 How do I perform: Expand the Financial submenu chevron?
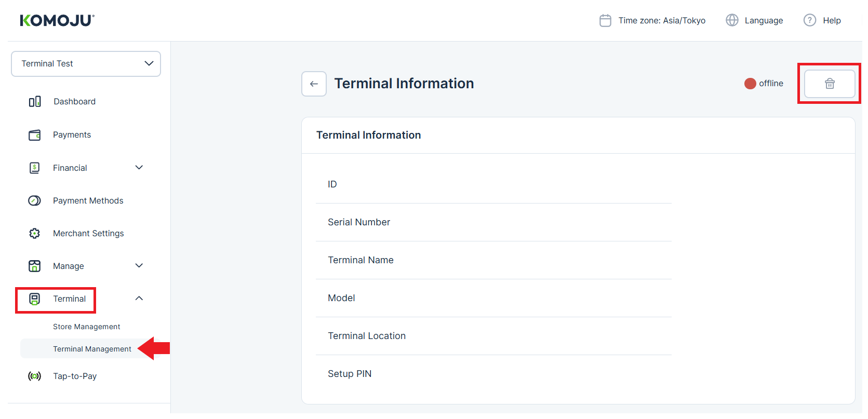(x=139, y=167)
